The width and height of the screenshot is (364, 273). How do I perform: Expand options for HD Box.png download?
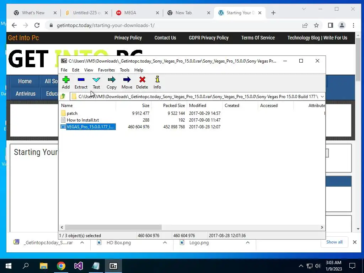[165, 242]
